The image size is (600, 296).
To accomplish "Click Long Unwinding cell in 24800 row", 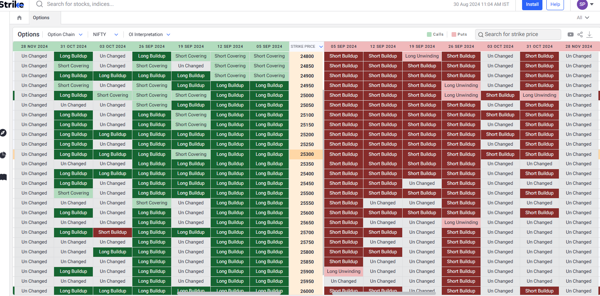I will click(x=422, y=56).
